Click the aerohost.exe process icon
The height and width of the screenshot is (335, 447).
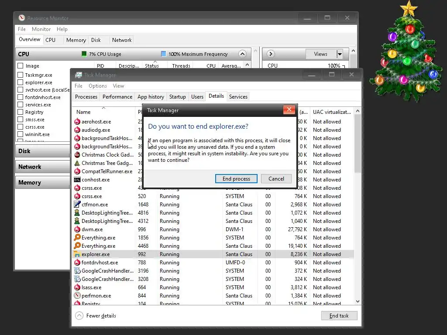77,122
